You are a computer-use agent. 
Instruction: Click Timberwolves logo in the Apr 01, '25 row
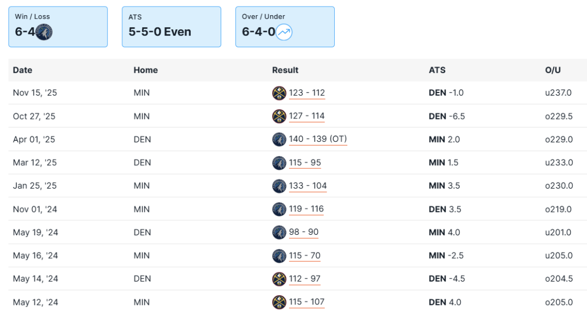[x=279, y=139]
